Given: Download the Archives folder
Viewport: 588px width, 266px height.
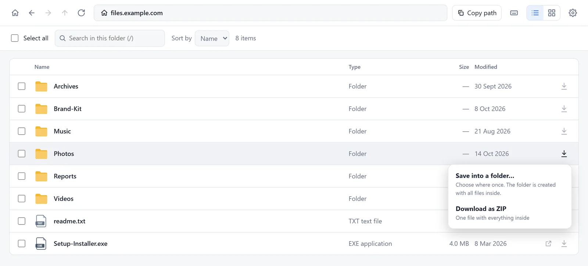Looking at the screenshot, I should click(x=564, y=86).
